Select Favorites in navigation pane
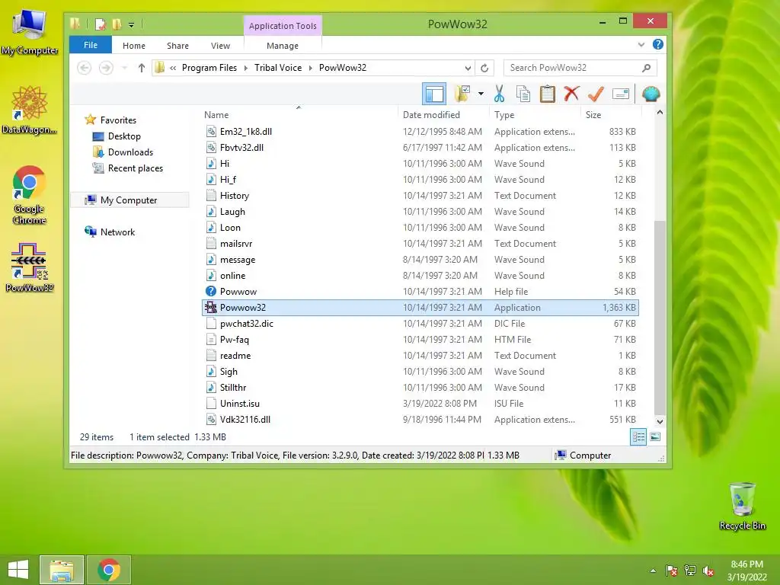This screenshot has width=780, height=585. [118, 120]
